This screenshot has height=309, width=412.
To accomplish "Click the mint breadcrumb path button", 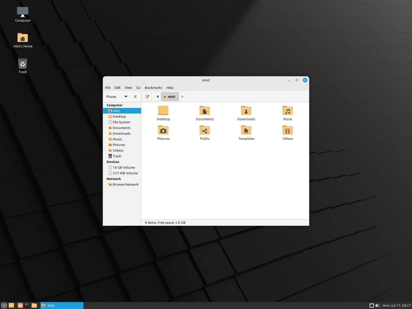I will click(x=170, y=97).
